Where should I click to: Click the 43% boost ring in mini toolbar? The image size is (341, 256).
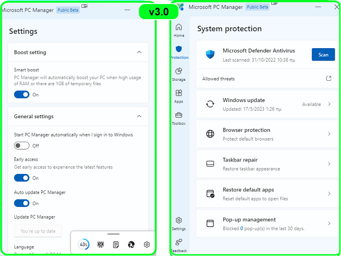pyautogui.click(x=84, y=244)
